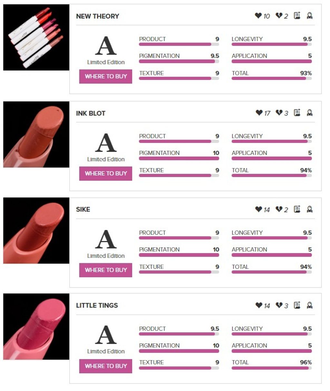Add Little Tings to list icon
This screenshot has height=391, width=330.
point(297,305)
